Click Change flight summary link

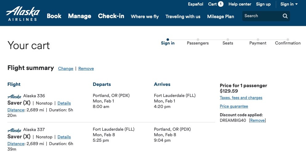(x=66, y=69)
